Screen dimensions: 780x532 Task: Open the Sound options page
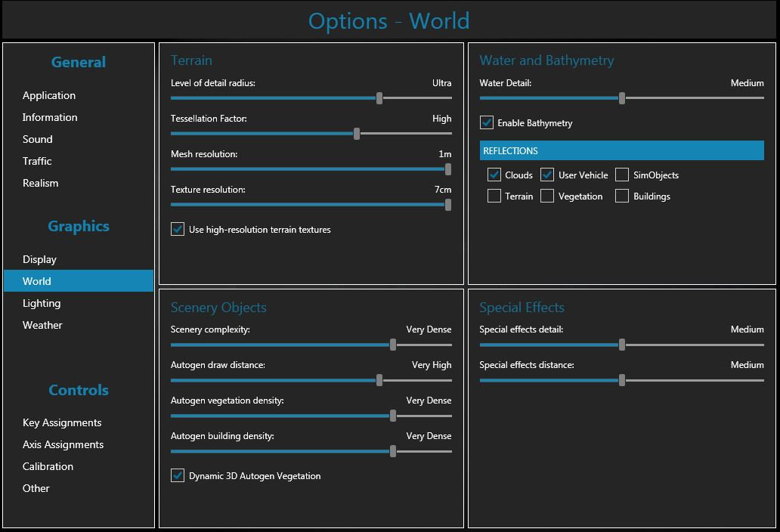[x=38, y=139]
